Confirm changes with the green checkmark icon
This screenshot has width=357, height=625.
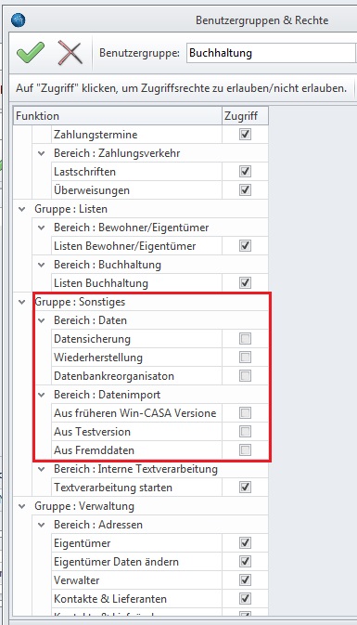tap(31, 53)
